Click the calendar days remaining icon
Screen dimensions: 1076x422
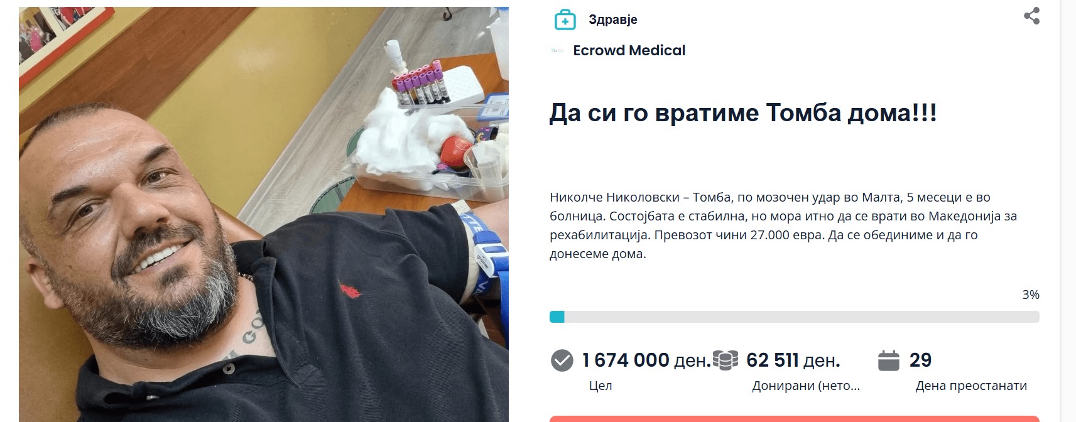click(888, 360)
